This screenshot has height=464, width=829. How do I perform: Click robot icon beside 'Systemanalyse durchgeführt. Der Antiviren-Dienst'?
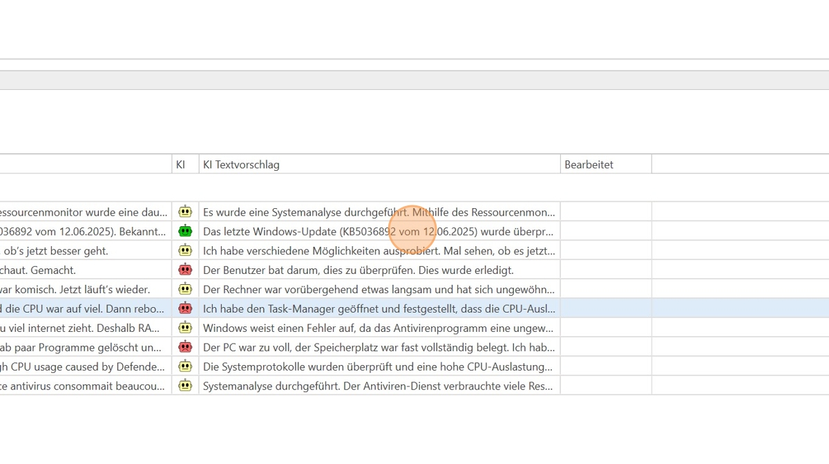(185, 386)
